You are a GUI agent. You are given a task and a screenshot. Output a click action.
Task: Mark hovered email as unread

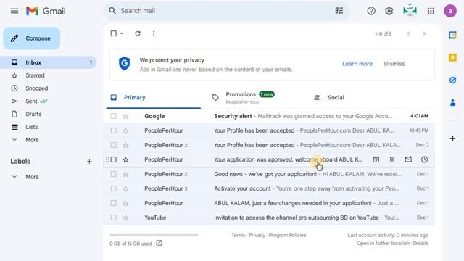[408, 159]
